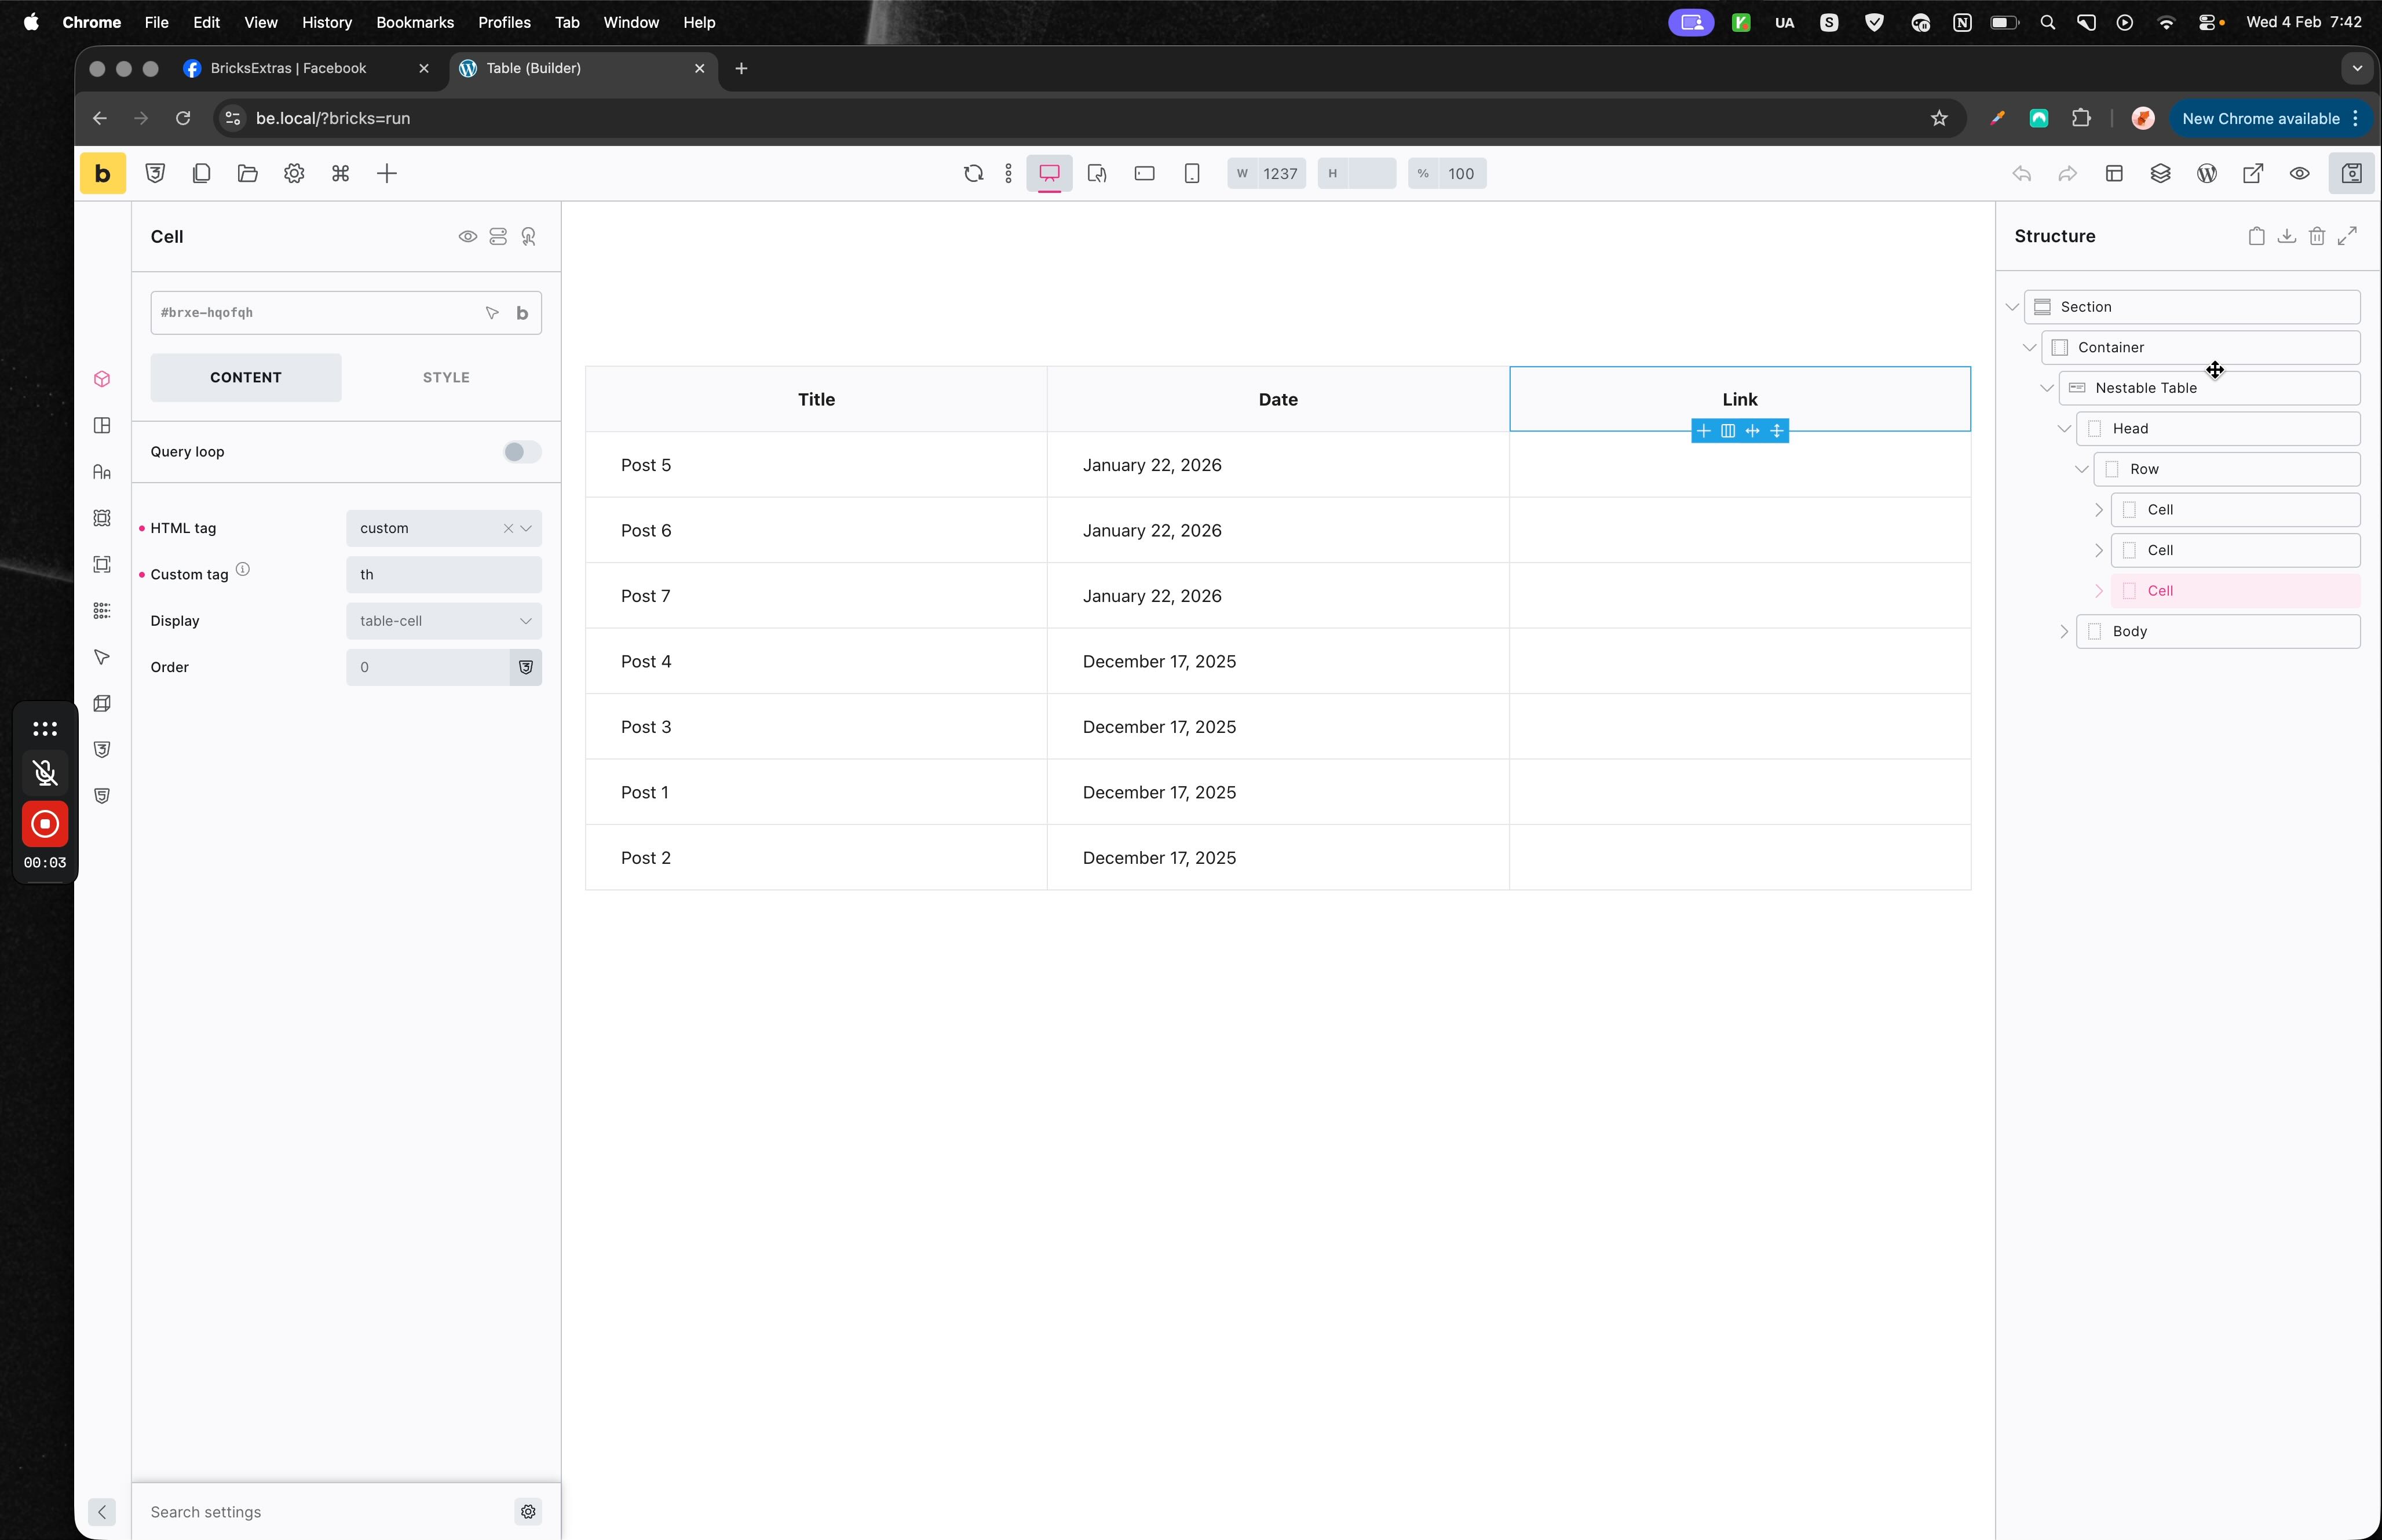Click the element conditions icon in Cell header
This screenshot has width=2382, height=1540.
498,237
